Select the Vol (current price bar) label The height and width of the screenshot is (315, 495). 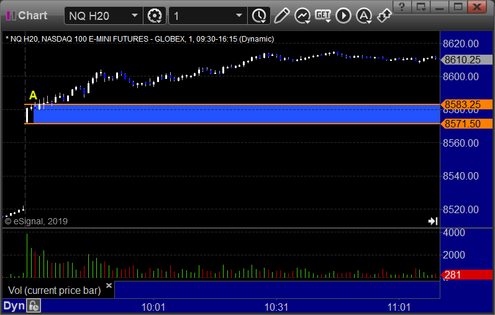pyautogui.click(x=54, y=290)
